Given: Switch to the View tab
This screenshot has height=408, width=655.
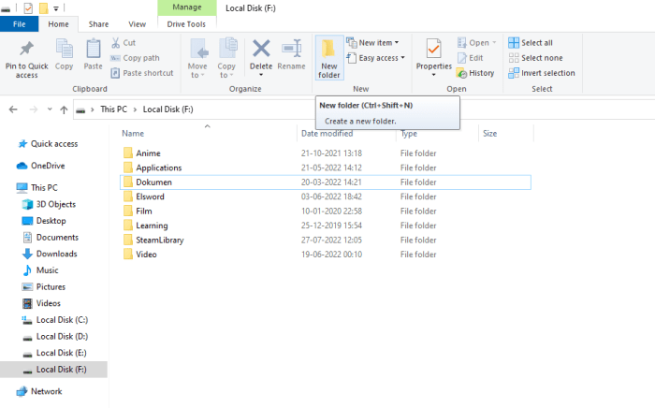Looking at the screenshot, I should pyautogui.click(x=137, y=24).
